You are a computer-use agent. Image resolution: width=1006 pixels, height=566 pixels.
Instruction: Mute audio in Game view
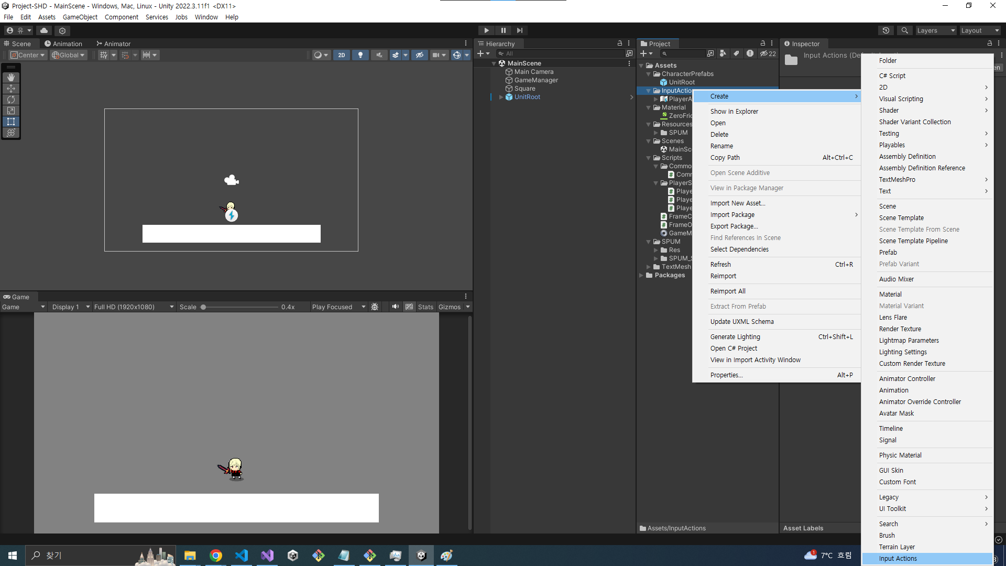[x=395, y=307]
